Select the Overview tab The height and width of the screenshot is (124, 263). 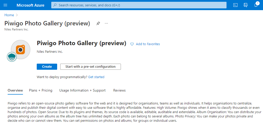(15, 90)
